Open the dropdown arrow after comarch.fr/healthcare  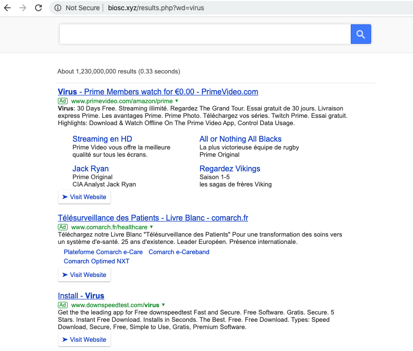point(151,227)
